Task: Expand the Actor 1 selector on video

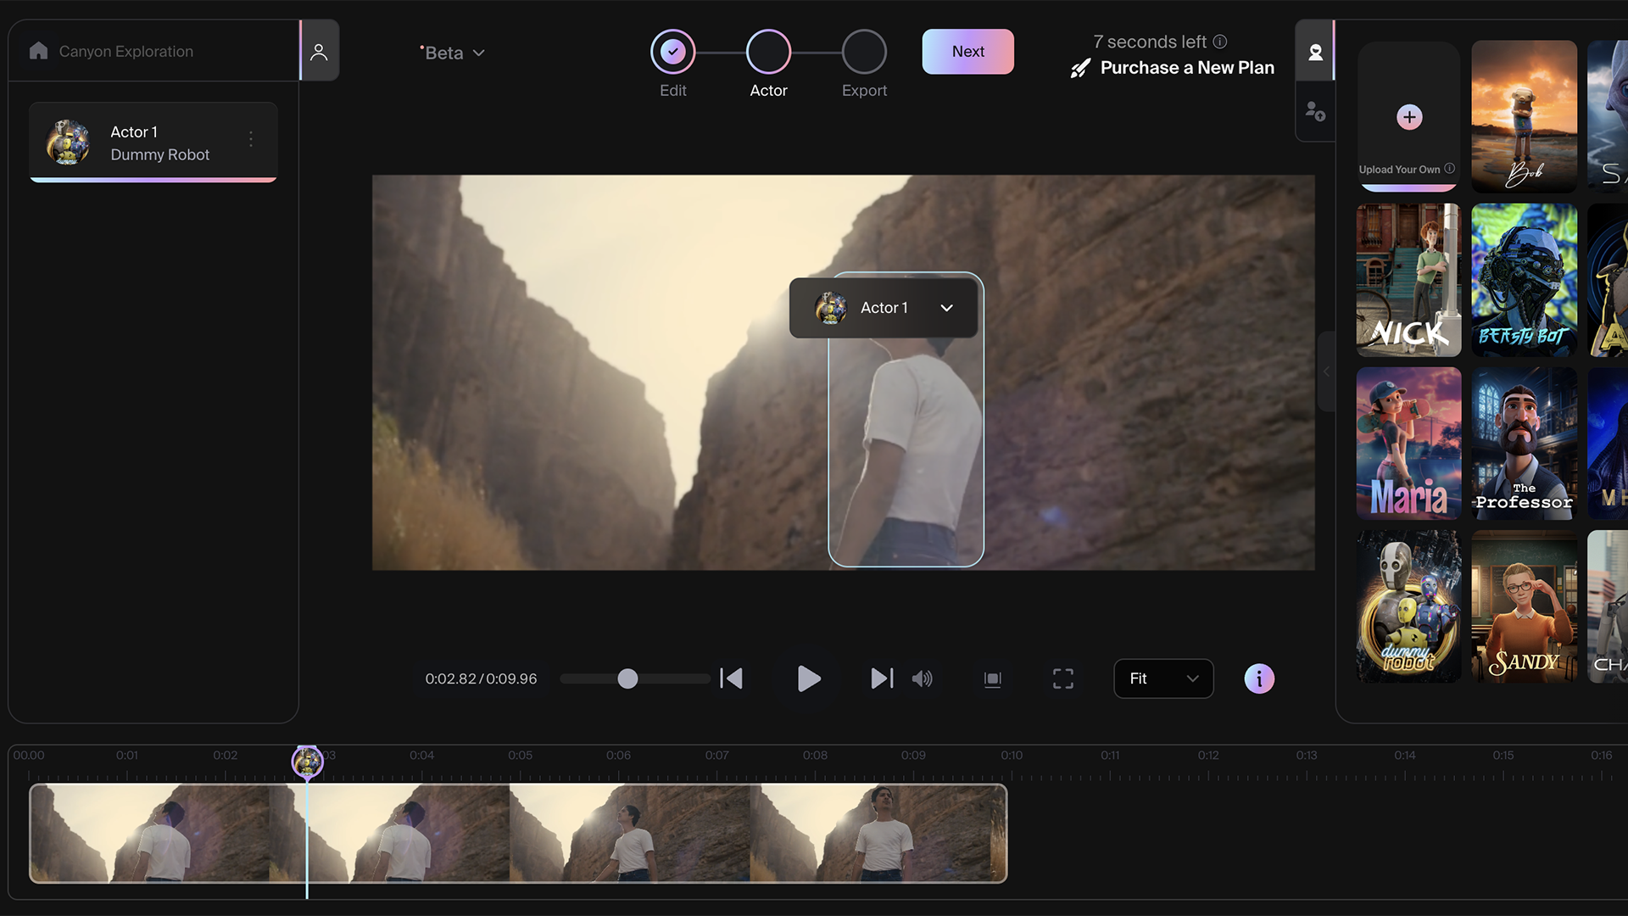Action: click(946, 308)
